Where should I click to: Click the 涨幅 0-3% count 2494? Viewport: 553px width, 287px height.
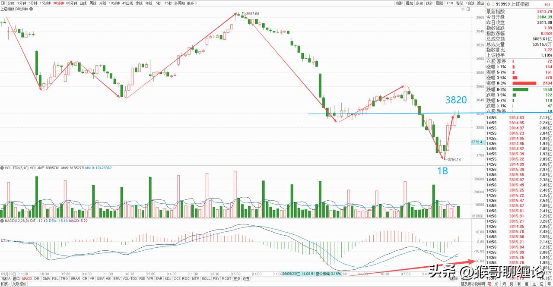[x=547, y=83]
